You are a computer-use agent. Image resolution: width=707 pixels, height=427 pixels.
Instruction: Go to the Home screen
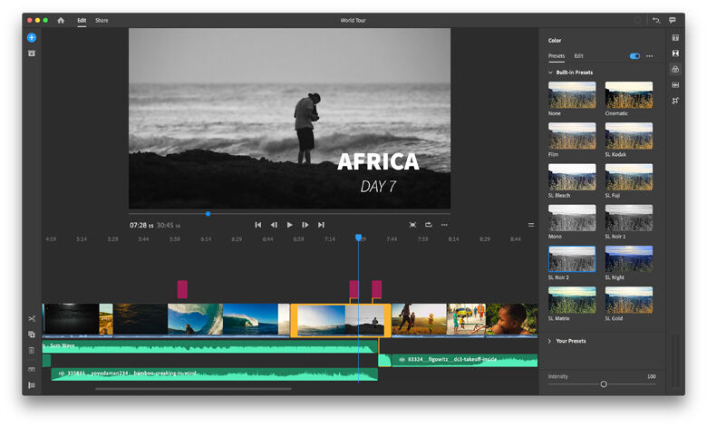click(x=61, y=20)
